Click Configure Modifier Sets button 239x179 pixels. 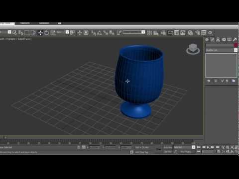(234, 81)
